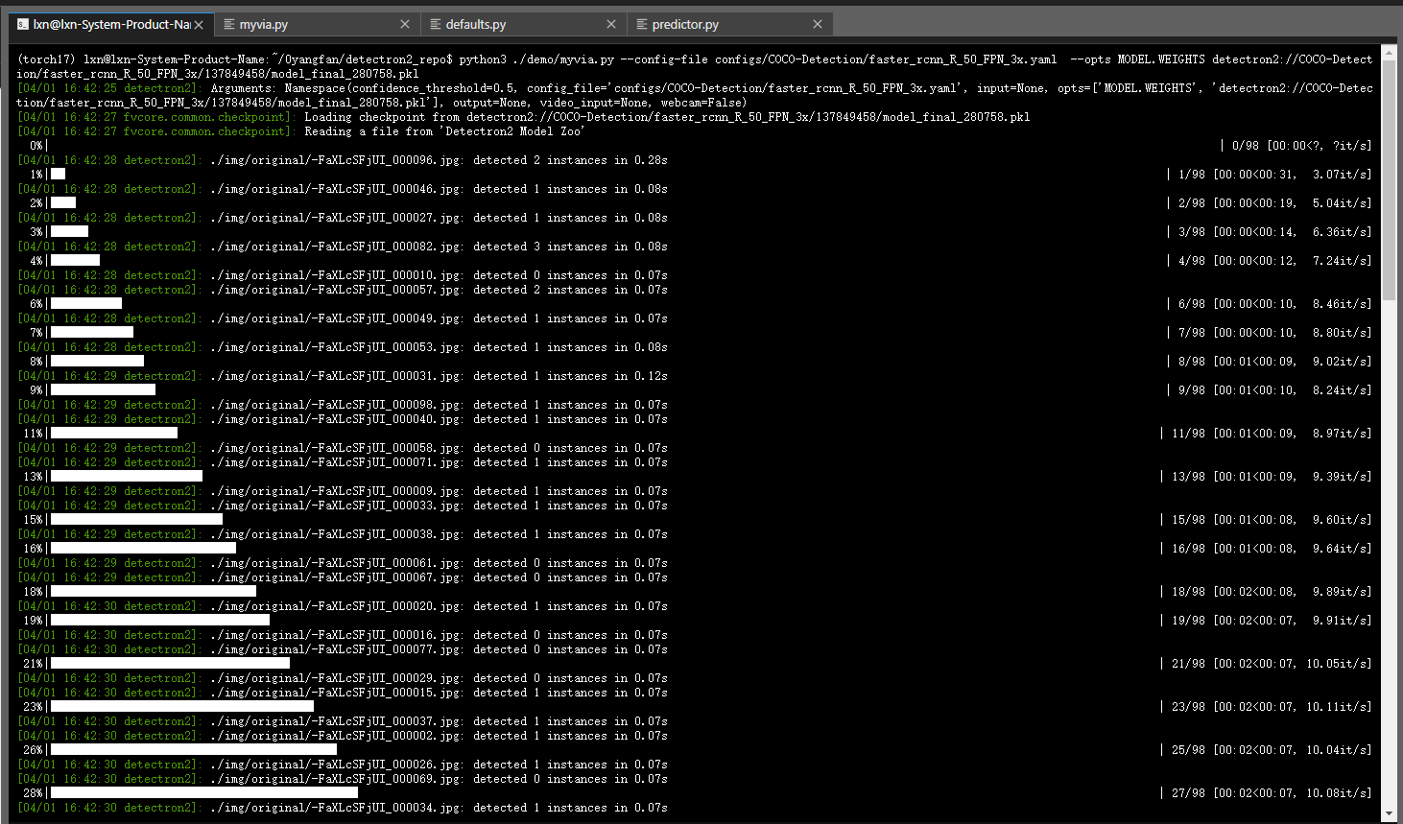Click the 21% progress bar
Viewport: 1403px width, 824px height.
[170, 664]
